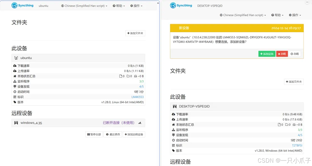312x166 pixels.
Task: Click green 添加设备 button
Action: coord(267,54)
